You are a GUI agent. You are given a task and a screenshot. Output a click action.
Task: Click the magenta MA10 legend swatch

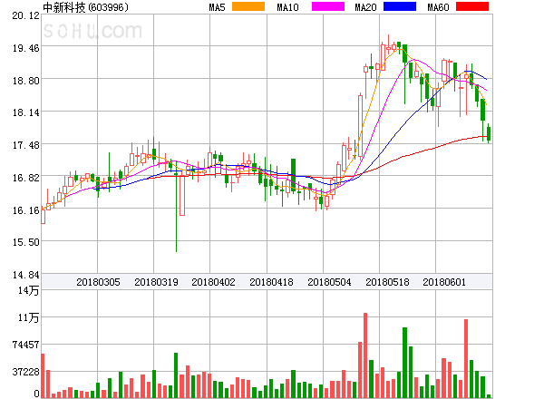(328, 6)
